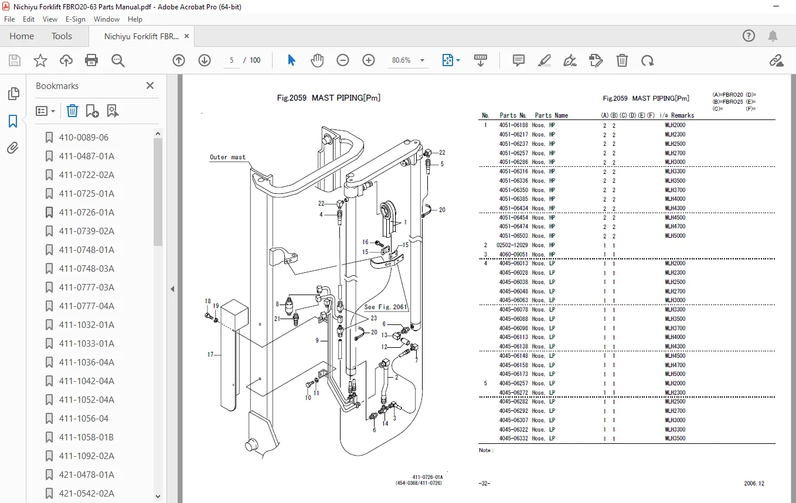This screenshot has height=503, width=796.
Task: Activate the Hand pan tool
Action: pos(317,60)
